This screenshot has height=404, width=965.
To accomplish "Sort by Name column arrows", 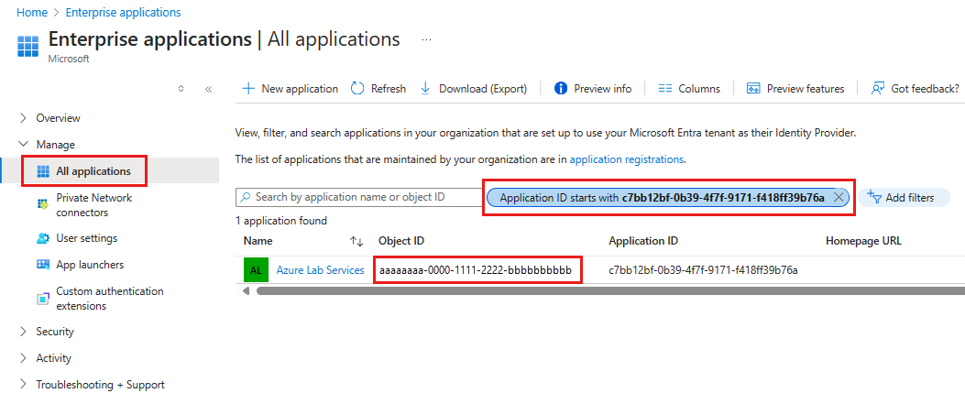I will point(356,241).
